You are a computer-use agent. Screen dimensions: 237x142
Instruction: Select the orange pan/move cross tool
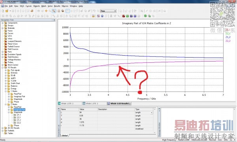(x=46, y=11)
